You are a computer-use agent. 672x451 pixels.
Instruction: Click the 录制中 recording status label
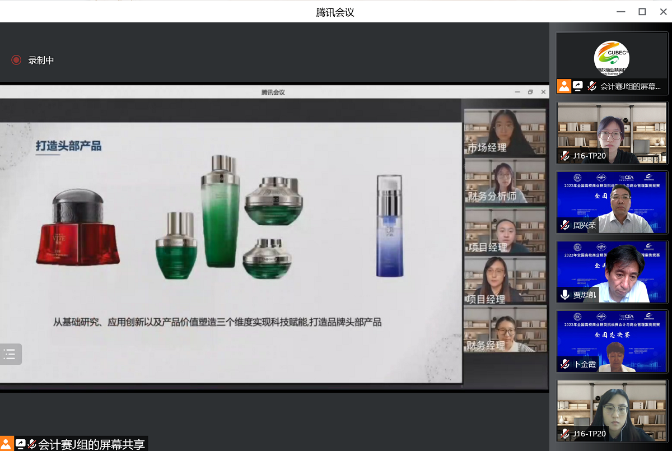[x=41, y=60]
